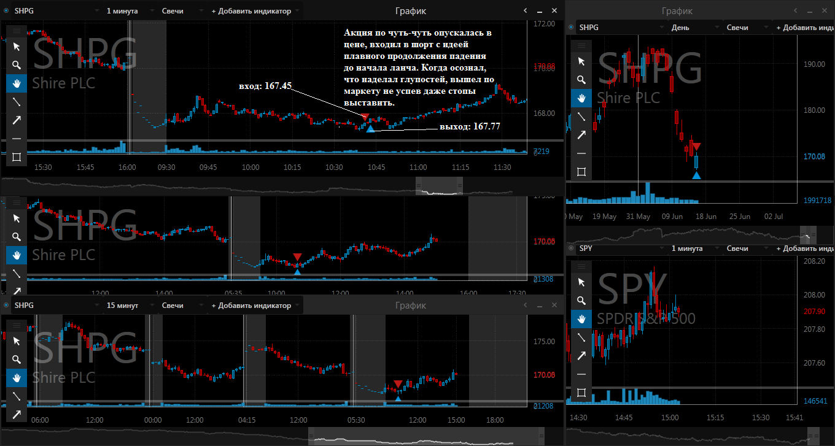
Task: Click the blue exit triangle on SHPG 1 минута chart
Action: (x=370, y=128)
